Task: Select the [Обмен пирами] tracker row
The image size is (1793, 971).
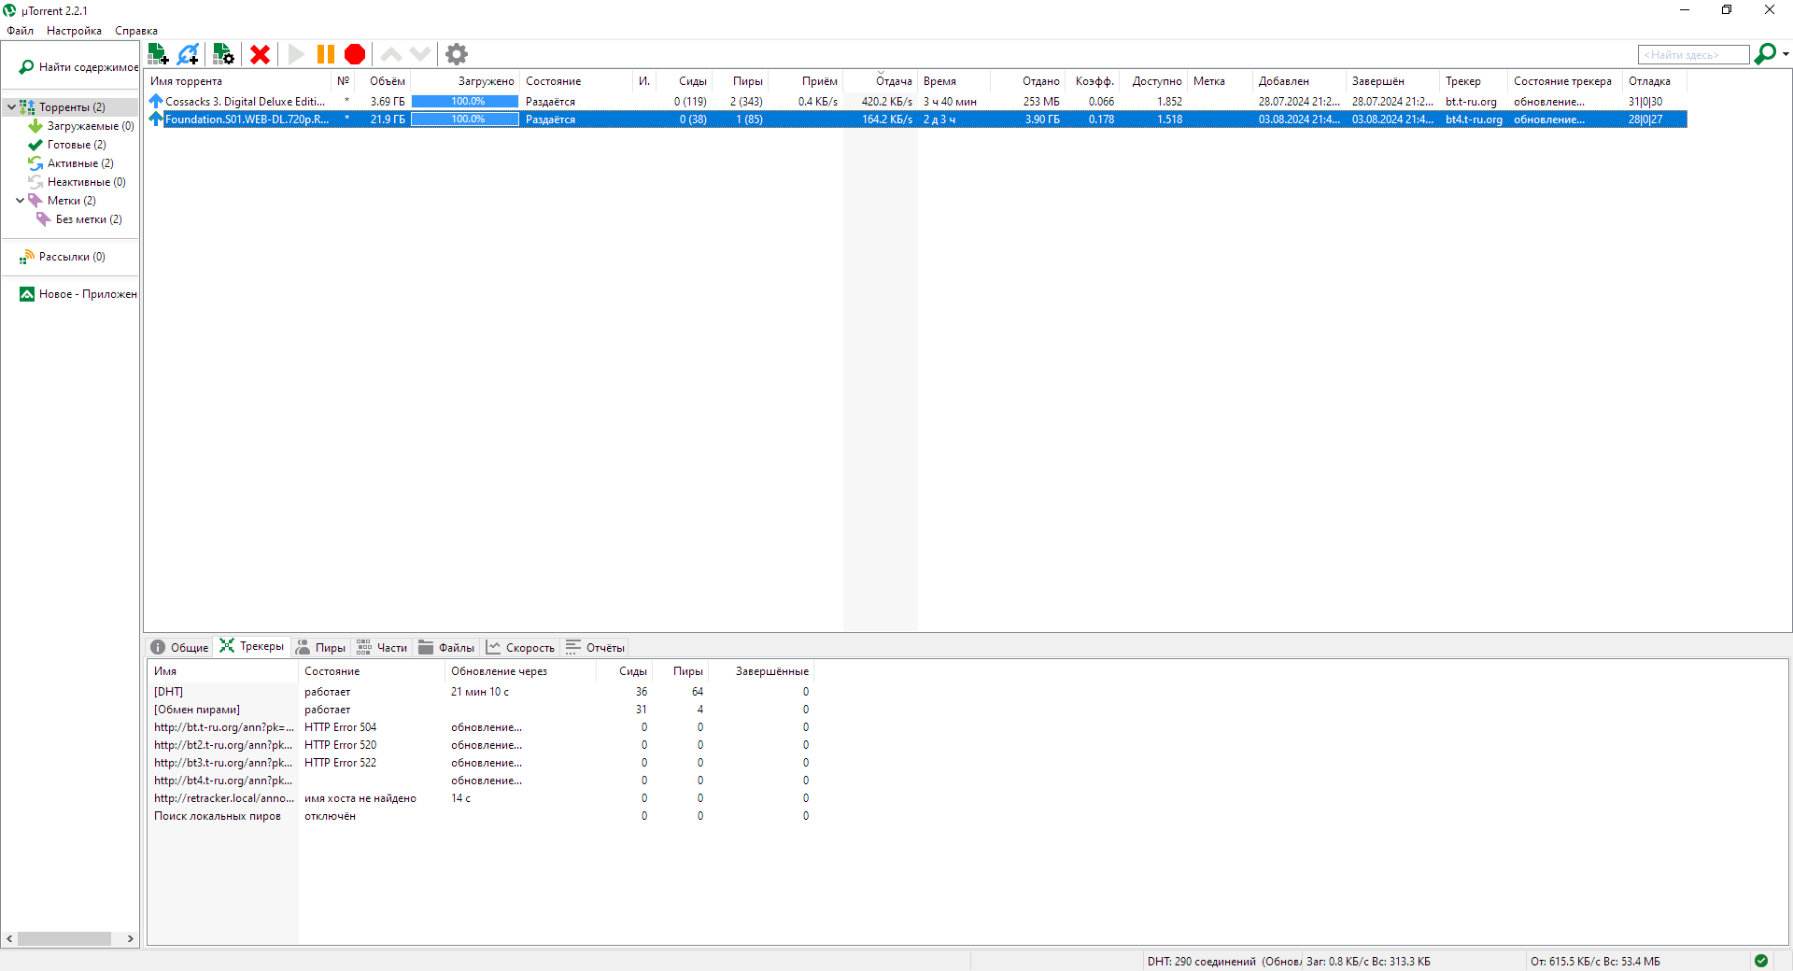Action: (480, 710)
